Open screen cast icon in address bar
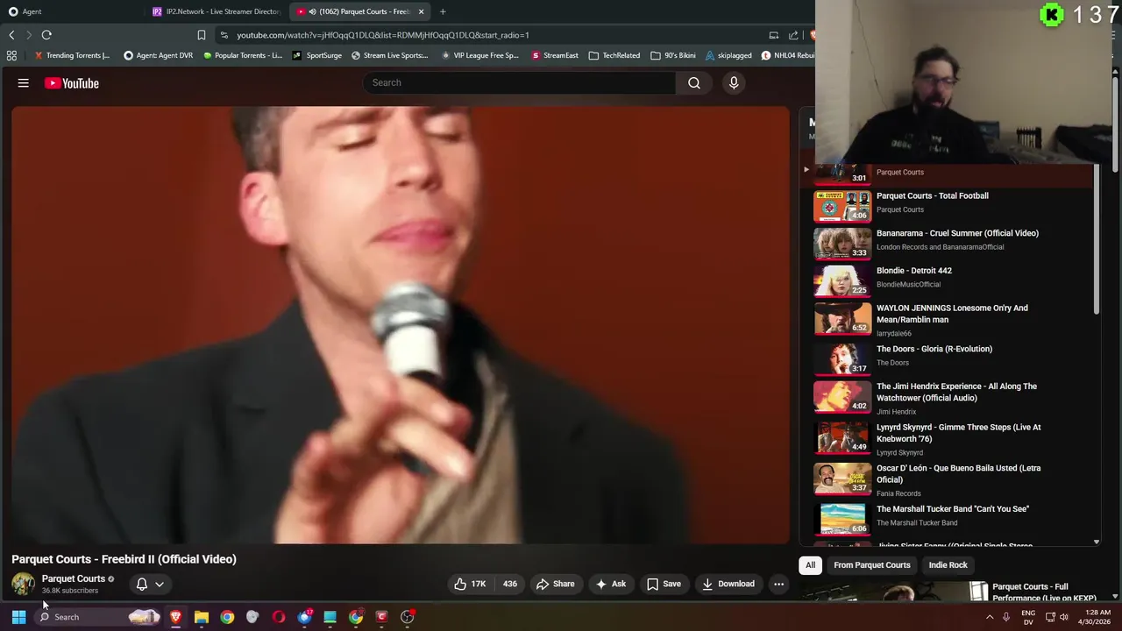Image resolution: width=1122 pixels, height=631 pixels. [x=774, y=35]
